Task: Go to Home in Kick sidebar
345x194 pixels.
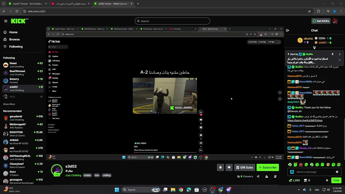Action: pyautogui.click(x=10, y=32)
